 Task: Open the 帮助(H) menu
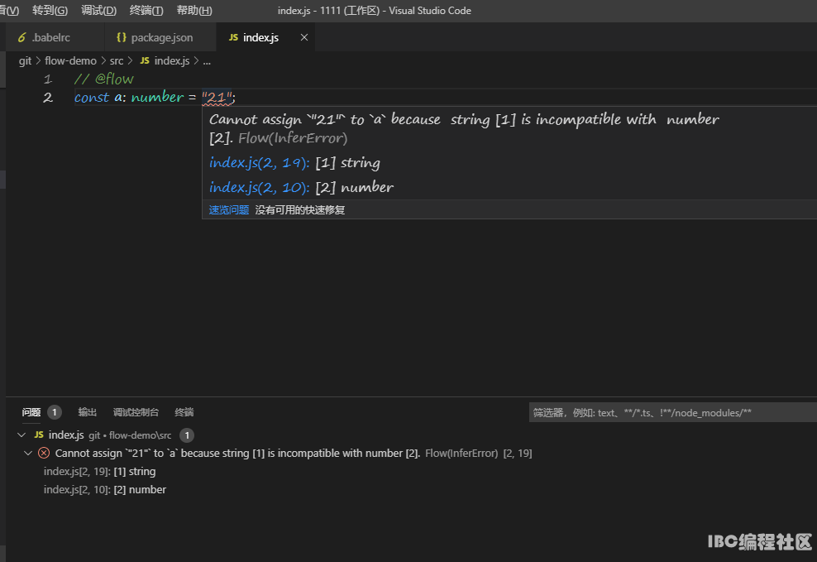[x=194, y=11]
